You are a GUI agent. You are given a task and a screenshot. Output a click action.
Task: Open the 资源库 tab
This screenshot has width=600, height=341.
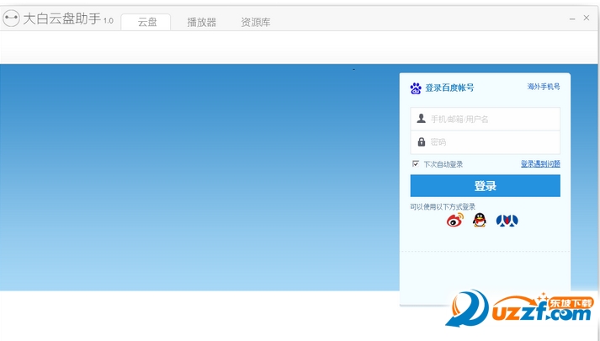[x=256, y=22]
